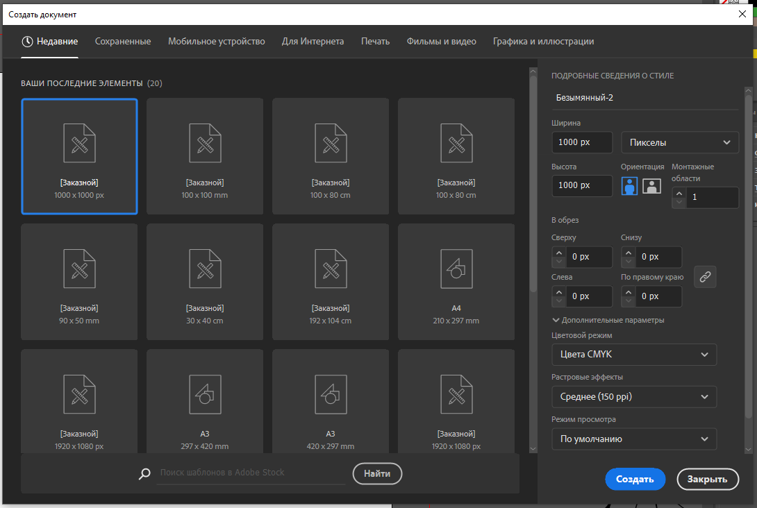
Task: Open the Растровые эффекты dropdown
Action: [x=634, y=396]
